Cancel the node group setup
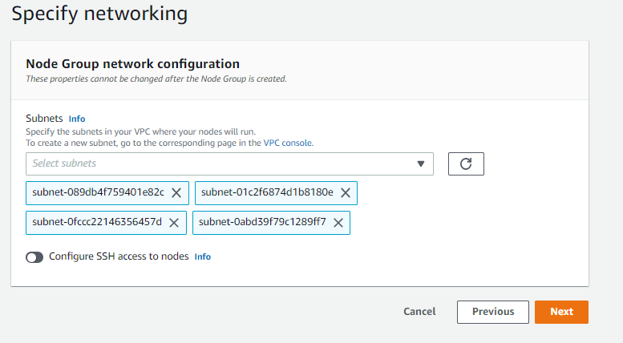 pos(419,312)
